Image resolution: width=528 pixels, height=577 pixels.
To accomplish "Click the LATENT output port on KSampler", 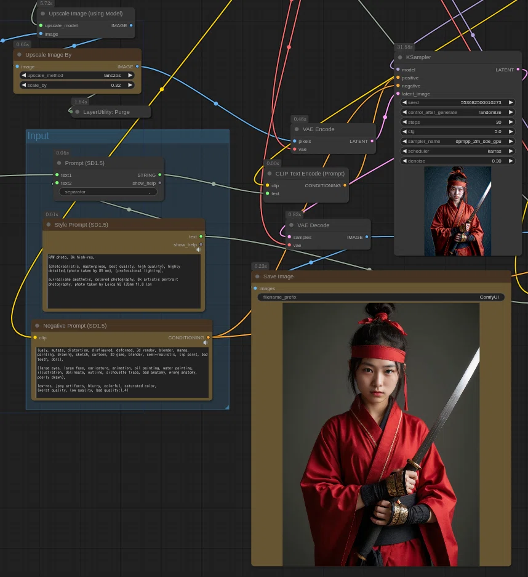I will click(518, 70).
